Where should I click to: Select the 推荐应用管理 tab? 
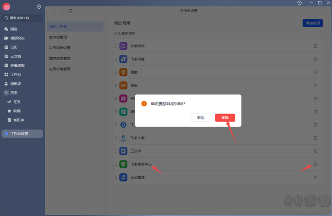pyautogui.click(x=75, y=58)
